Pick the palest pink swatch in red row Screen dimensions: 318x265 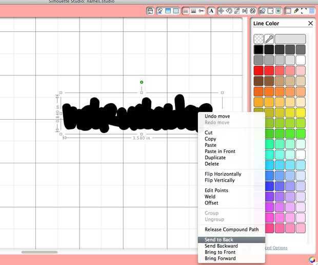coord(301,71)
